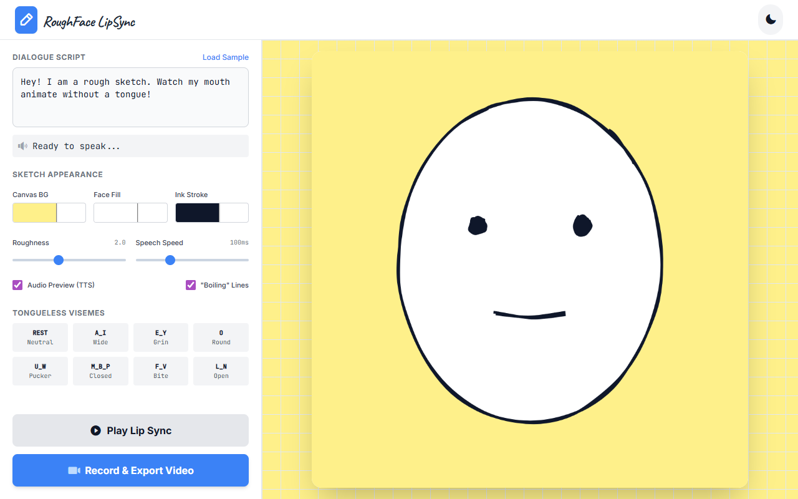Select the U_W Pucker viseme

pos(40,371)
